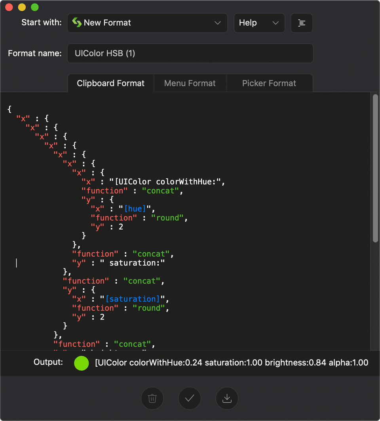The width and height of the screenshot is (380, 421).
Task: Click the code editor vertical scrollbar
Action: coord(375,168)
